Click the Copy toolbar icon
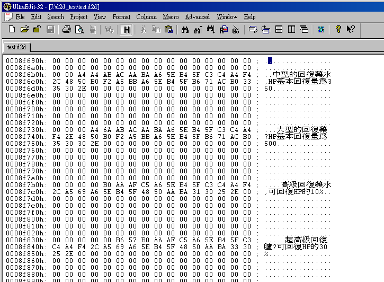 (x=156, y=29)
